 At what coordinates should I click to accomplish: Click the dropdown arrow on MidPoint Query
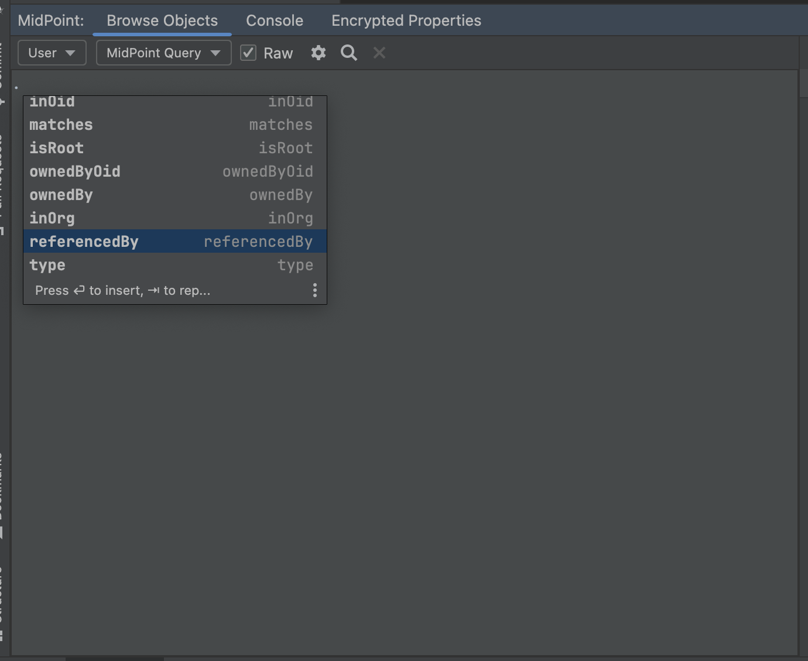tap(213, 53)
